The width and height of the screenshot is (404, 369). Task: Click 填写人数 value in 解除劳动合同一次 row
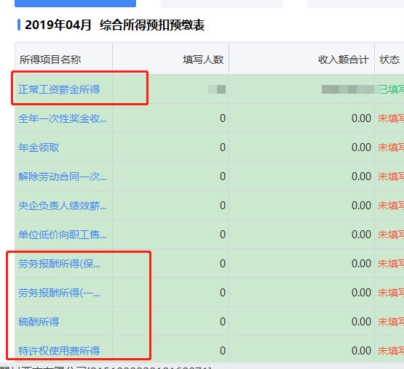pos(223,177)
